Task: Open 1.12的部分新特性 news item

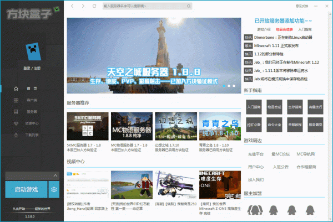Action: 269,54
